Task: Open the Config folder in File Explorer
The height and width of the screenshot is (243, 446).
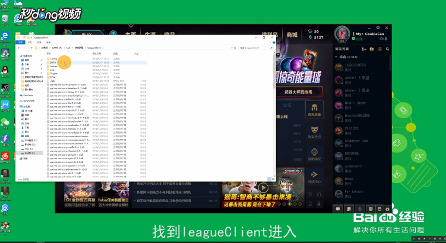Action: pyautogui.click(x=53, y=59)
